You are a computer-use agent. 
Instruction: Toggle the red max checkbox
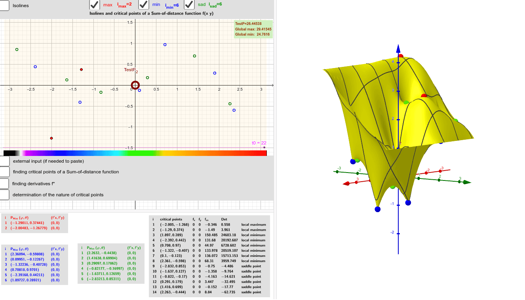click(94, 5)
